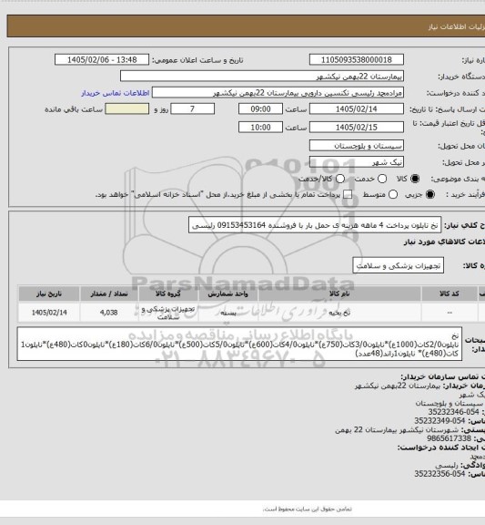Screen dimensions: 485x525
Task: Click the نام کالا column header
Action: pyautogui.click(x=339, y=293)
